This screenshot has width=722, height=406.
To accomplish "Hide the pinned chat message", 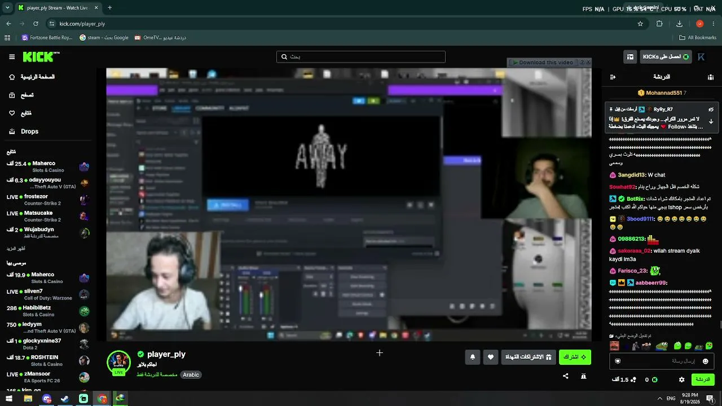I will click(711, 109).
